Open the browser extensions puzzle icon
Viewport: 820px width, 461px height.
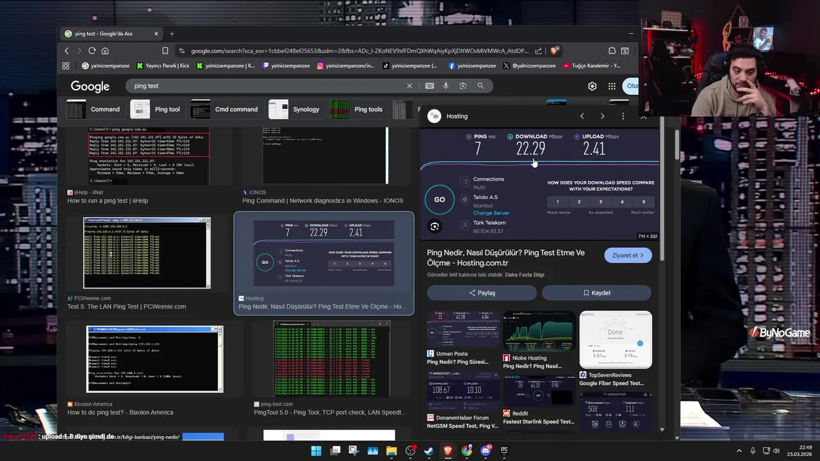tap(612, 51)
